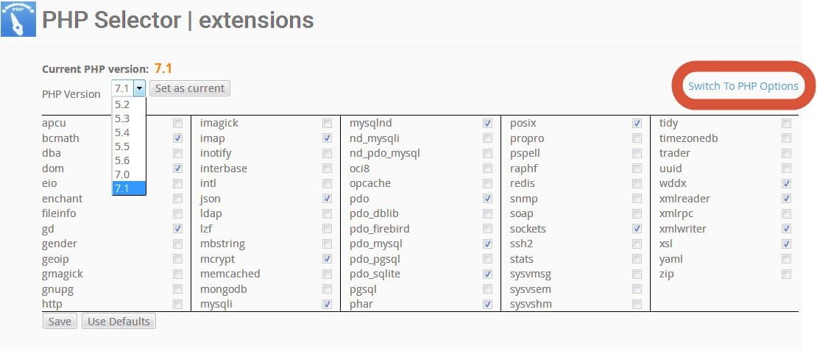Enable the apcu extension checkbox
The height and width of the screenshot is (351, 817).
(178, 124)
